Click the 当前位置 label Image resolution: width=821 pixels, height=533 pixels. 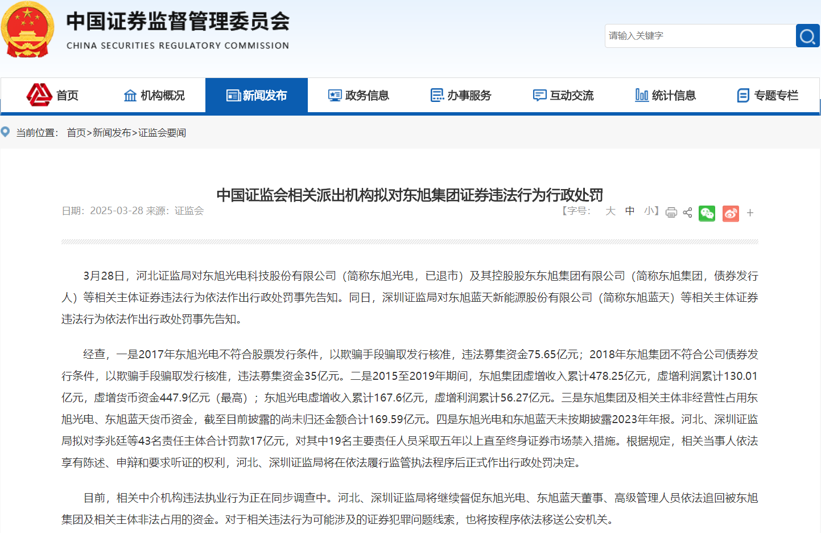(37, 133)
